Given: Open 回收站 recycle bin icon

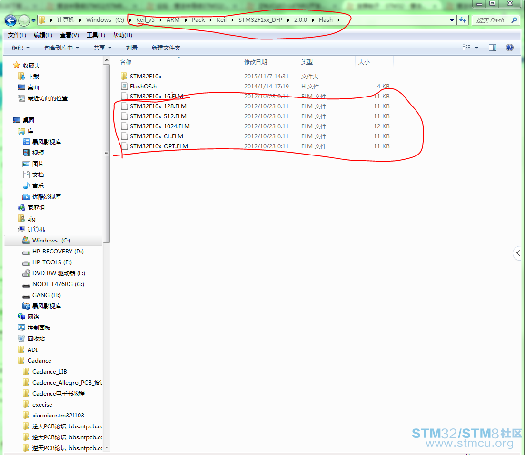Looking at the screenshot, I should pos(21,339).
